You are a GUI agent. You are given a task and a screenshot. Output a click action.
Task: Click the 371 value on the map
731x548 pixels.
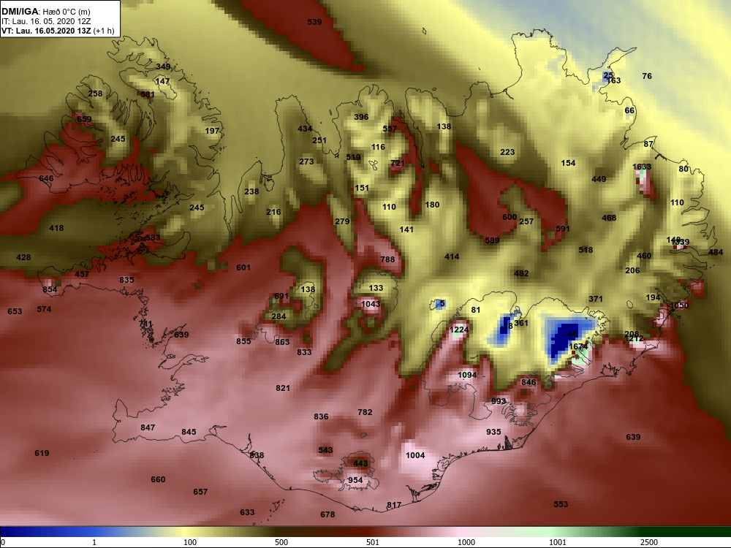[x=596, y=299]
